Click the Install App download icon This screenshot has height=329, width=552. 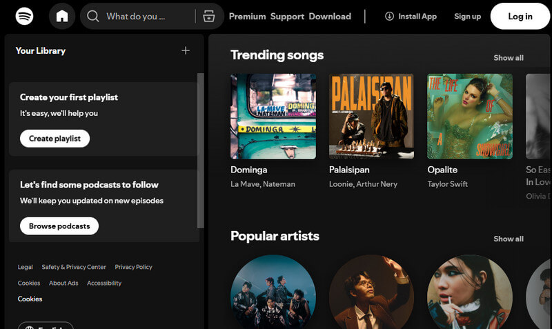tap(389, 16)
